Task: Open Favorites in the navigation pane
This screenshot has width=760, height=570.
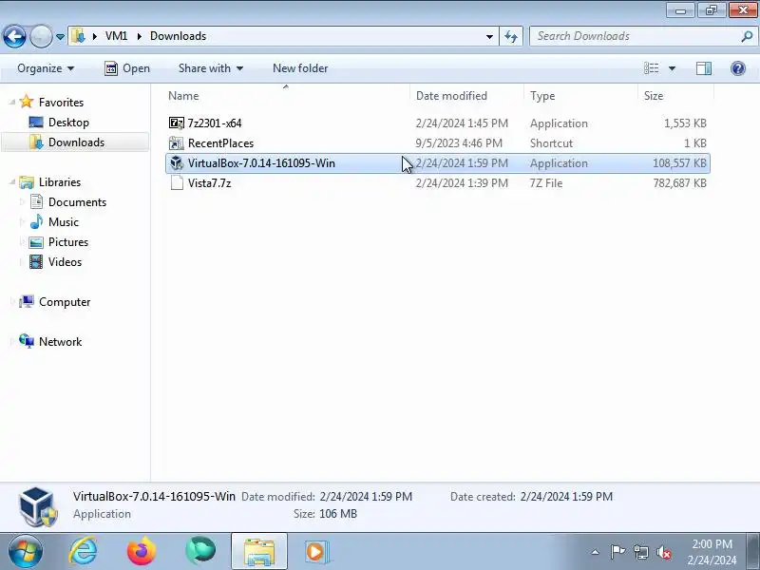Action: [61, 102]
